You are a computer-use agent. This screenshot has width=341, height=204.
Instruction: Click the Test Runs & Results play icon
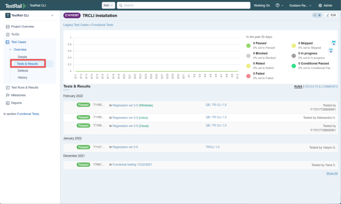tap(8, 88)
